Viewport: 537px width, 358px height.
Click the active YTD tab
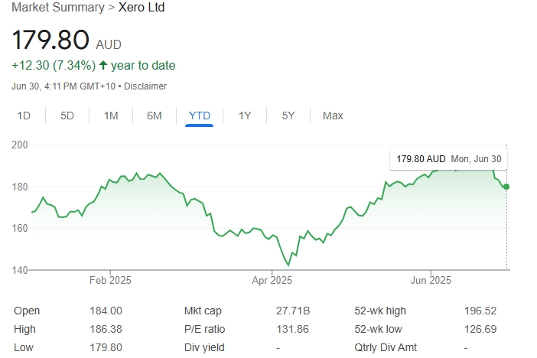tap(199, 116)
